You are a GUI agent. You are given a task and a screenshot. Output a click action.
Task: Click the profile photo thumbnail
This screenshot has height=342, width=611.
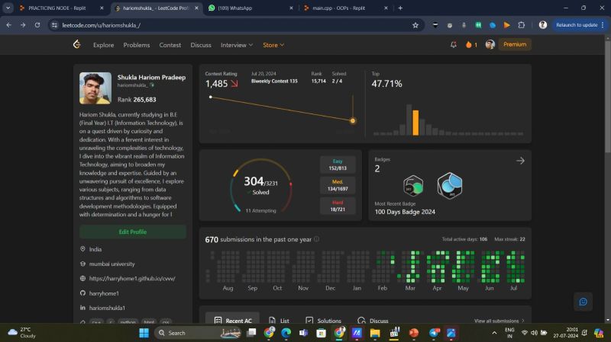tap(95, 88)
